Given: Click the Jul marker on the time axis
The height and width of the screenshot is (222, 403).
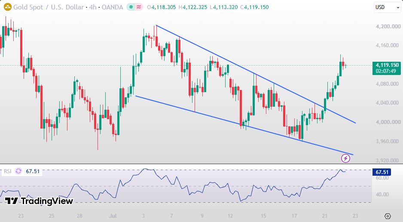Looking at the screenshot, I should coord(113,216).
